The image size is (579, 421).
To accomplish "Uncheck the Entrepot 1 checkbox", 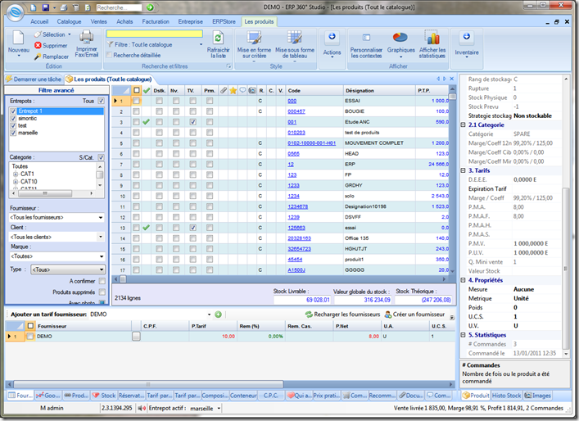I will coord(13,111).
